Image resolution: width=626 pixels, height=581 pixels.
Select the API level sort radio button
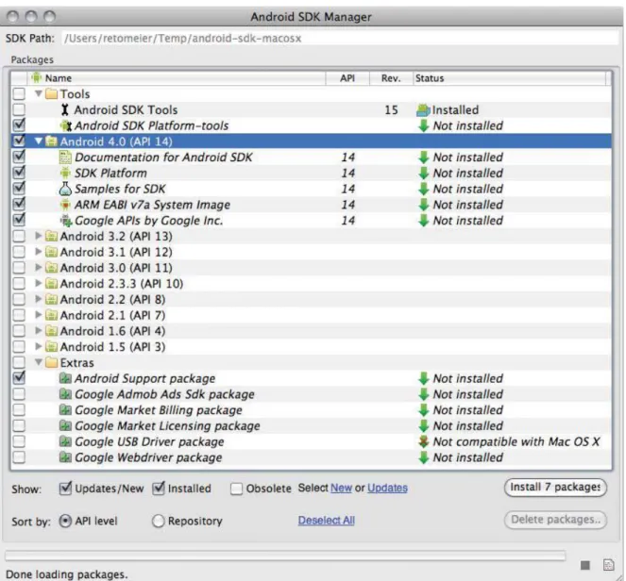(65, 521)
